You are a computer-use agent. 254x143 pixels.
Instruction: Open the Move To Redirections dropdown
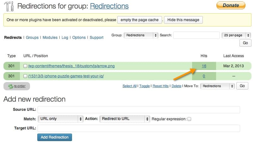[217, 86]
